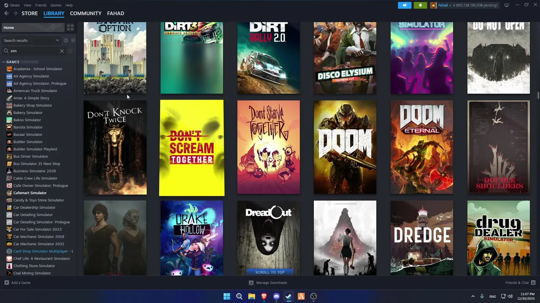
Task: Go back with the navigation arrow
Action: point(6,13)
